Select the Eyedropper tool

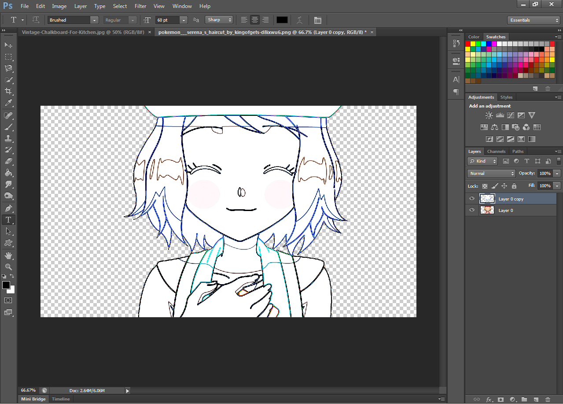(8, 103)
